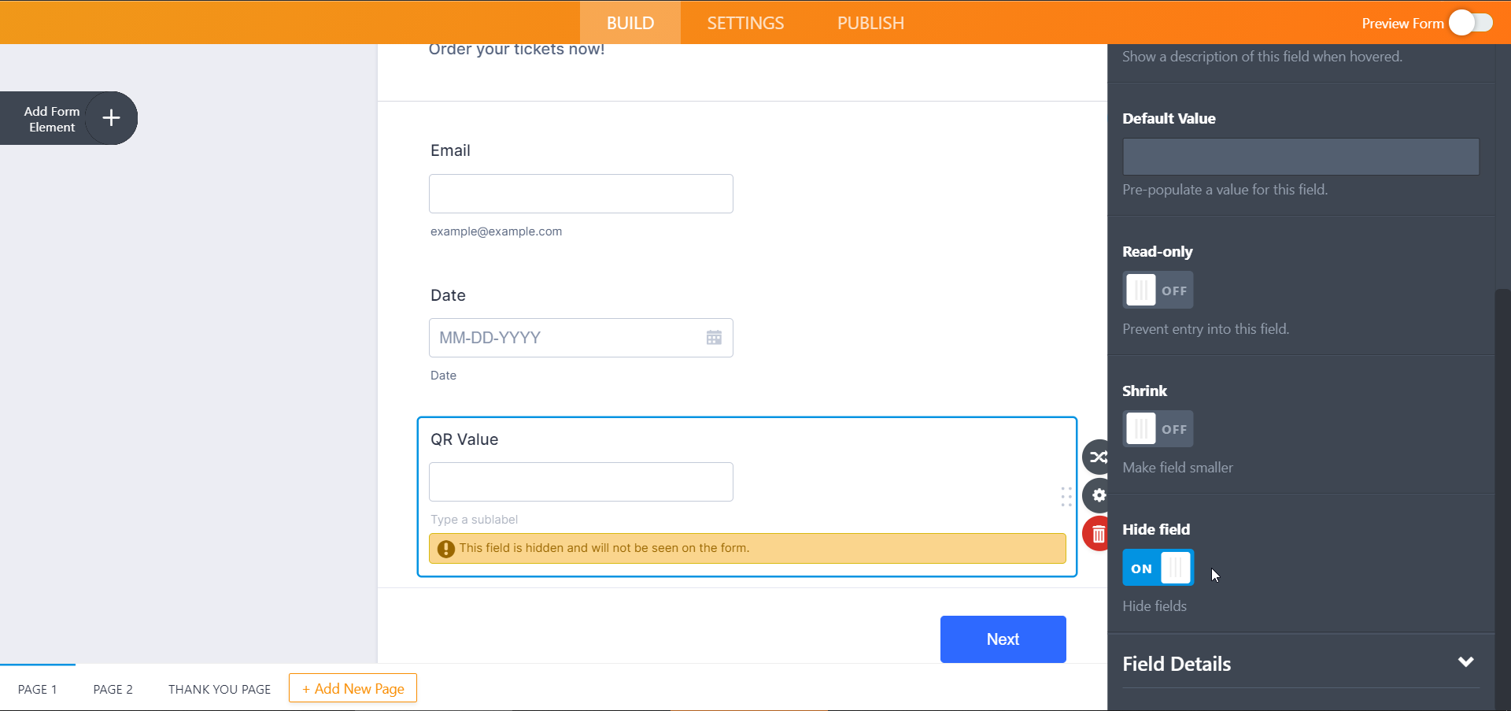Open the PUBLISH tab
Viewport: 1511px width, 711px height.
point(870,22)
